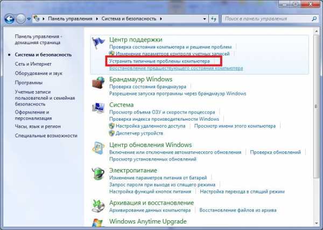
Task: Open Панель управления - домашняя страница link
Action: pos(38,39)
